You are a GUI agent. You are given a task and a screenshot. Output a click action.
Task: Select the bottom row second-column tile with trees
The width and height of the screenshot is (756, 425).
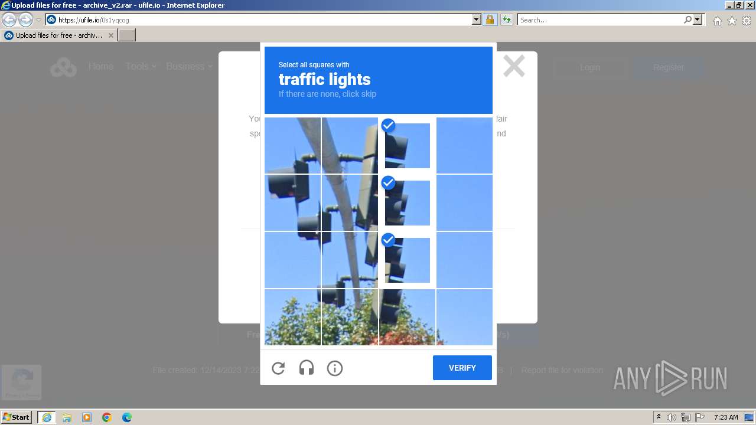(x=350, y=317)
